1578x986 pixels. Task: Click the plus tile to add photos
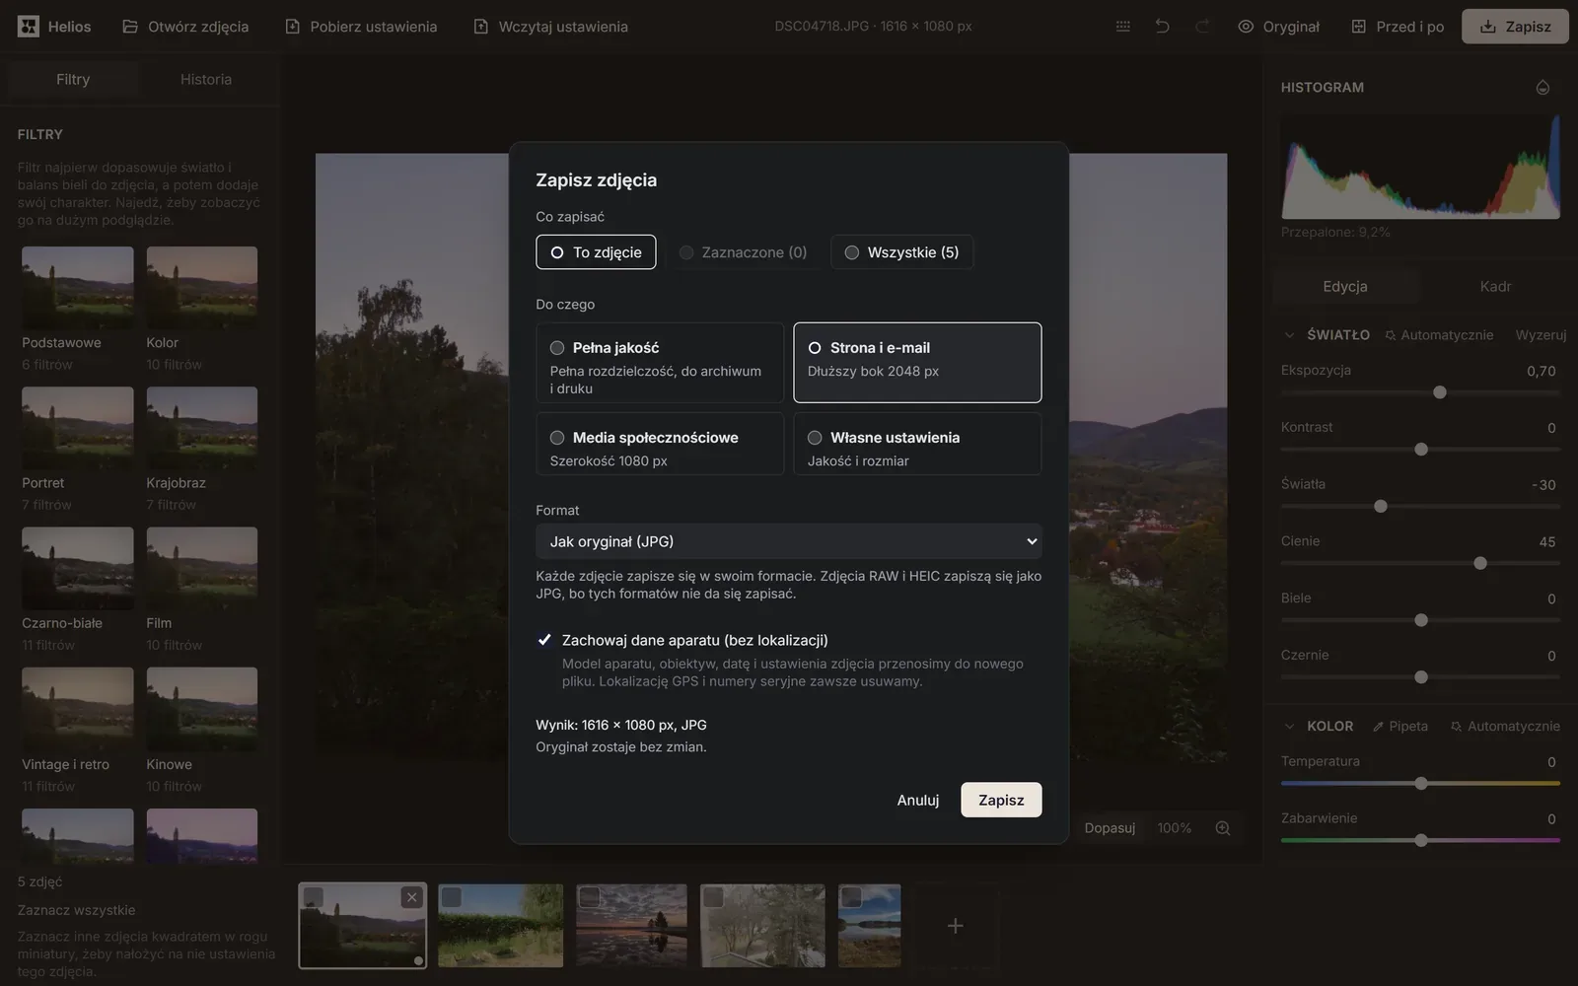[955, 926]
